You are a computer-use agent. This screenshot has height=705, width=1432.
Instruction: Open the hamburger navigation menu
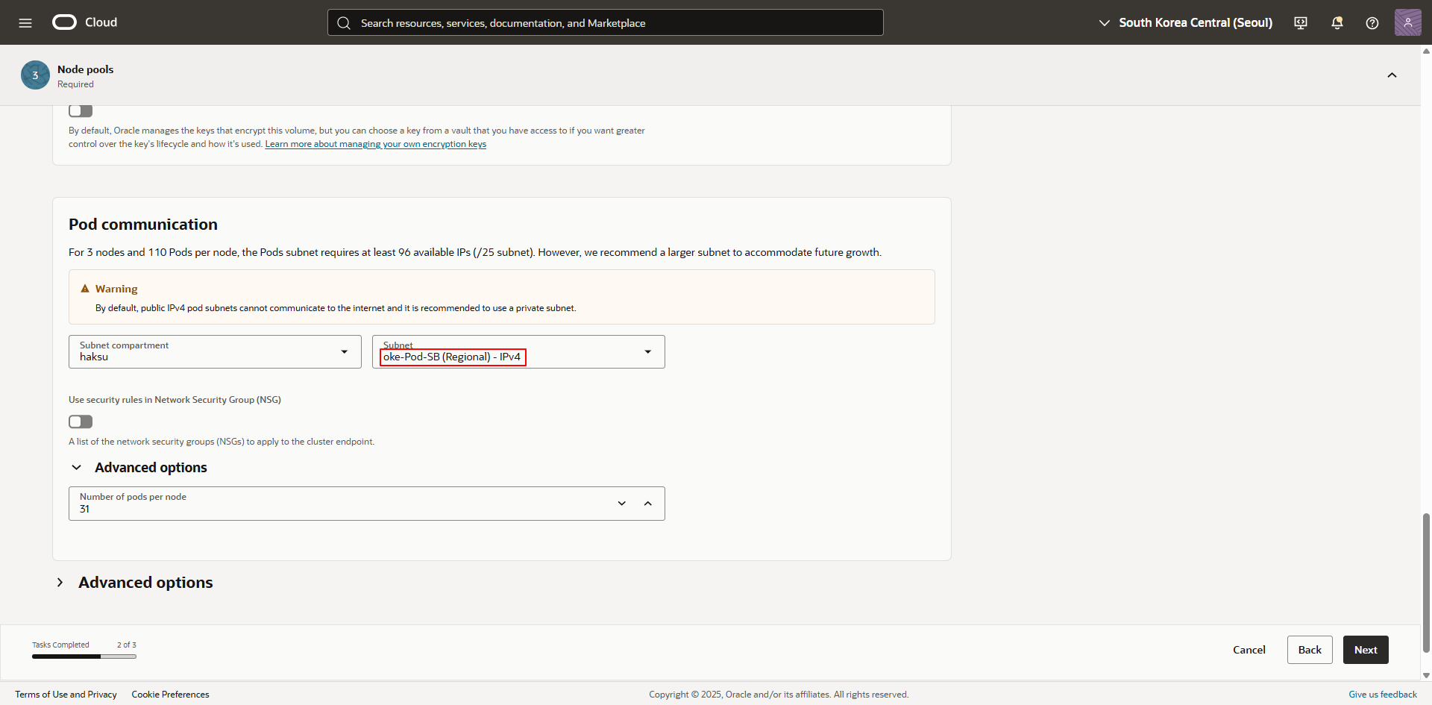click(x=25, y=22)
